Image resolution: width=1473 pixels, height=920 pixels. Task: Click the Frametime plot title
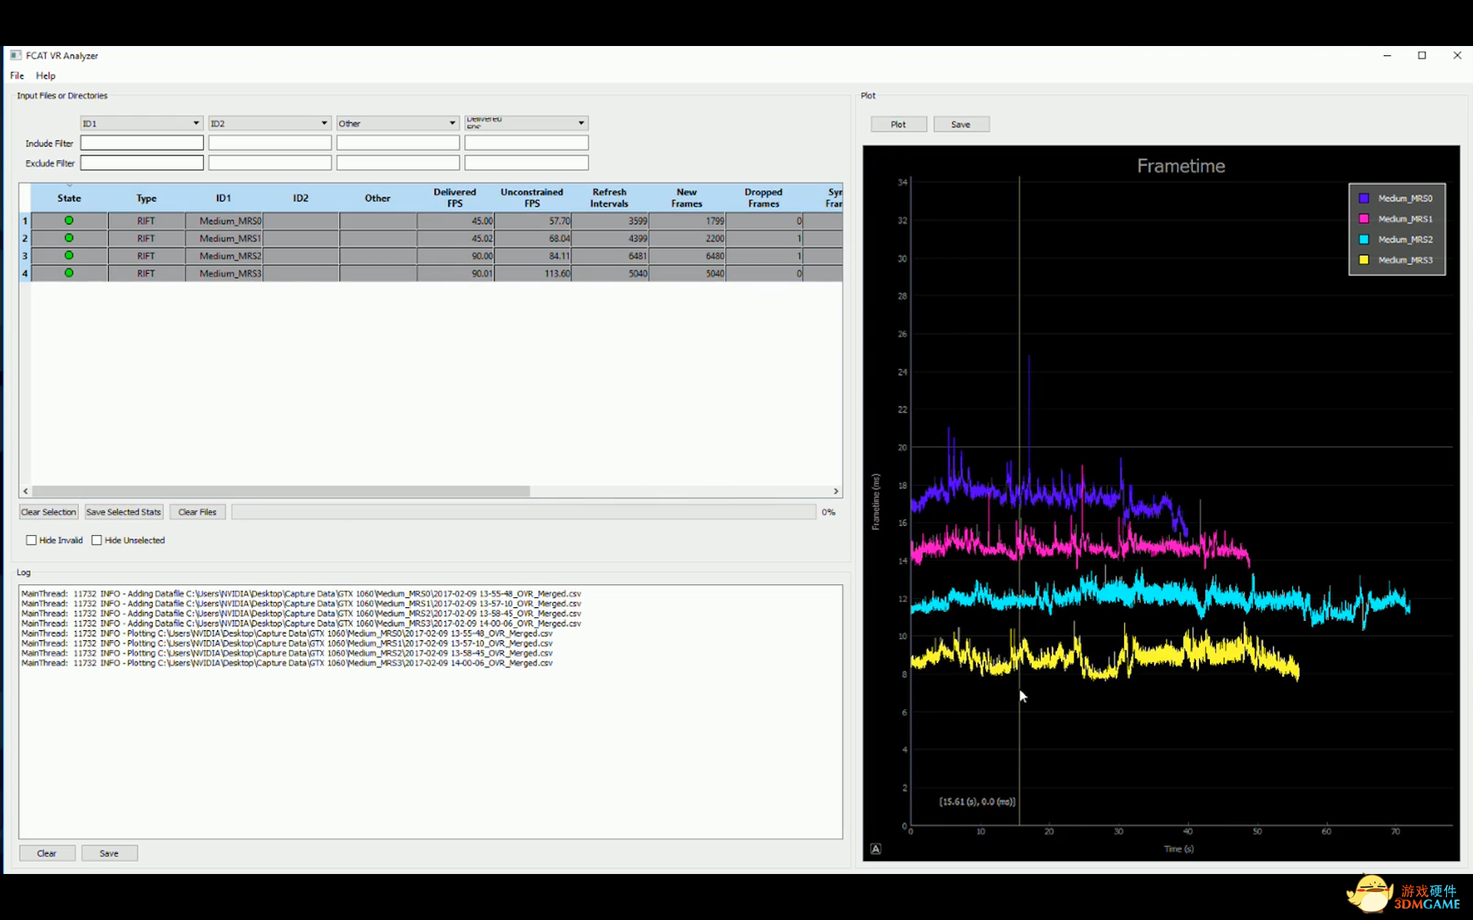point(1181,166)
